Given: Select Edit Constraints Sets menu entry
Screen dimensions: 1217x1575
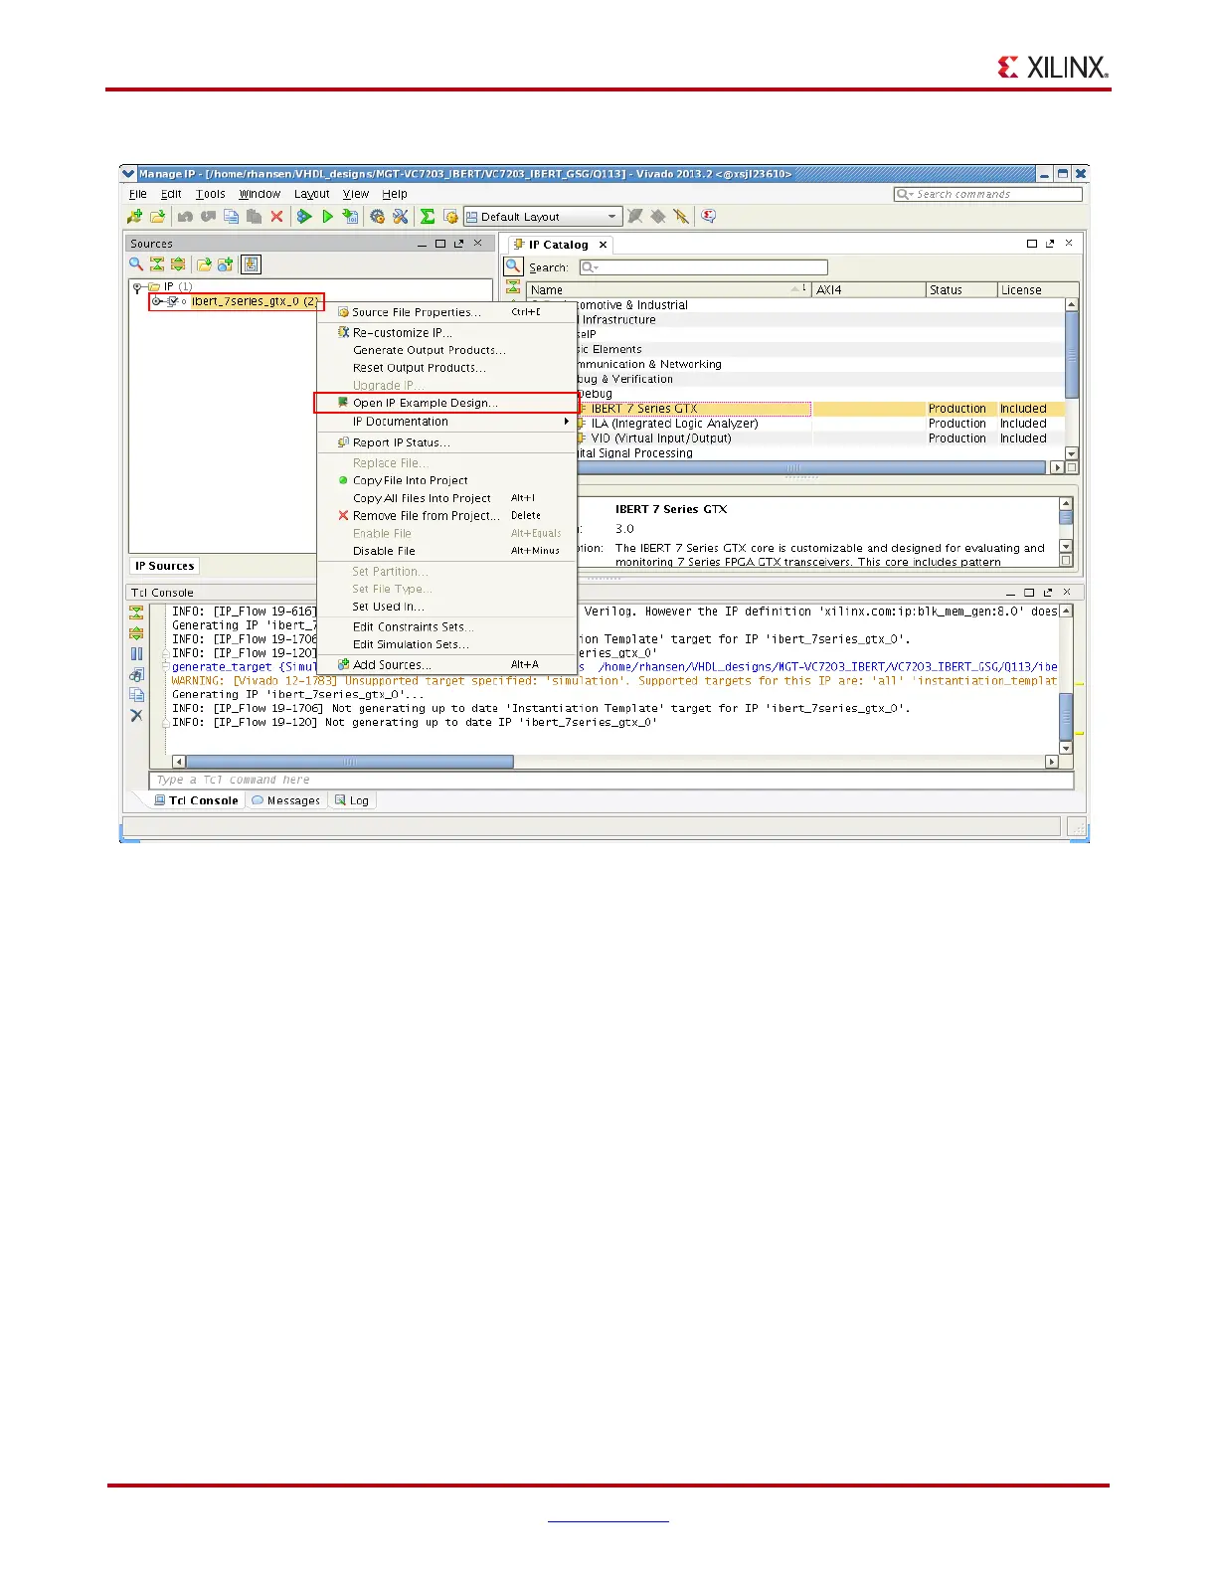Looking at the screenshot, I should [446, 627].
